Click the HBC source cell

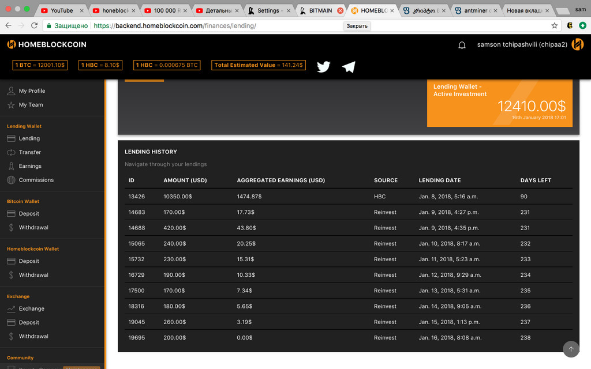380,197
